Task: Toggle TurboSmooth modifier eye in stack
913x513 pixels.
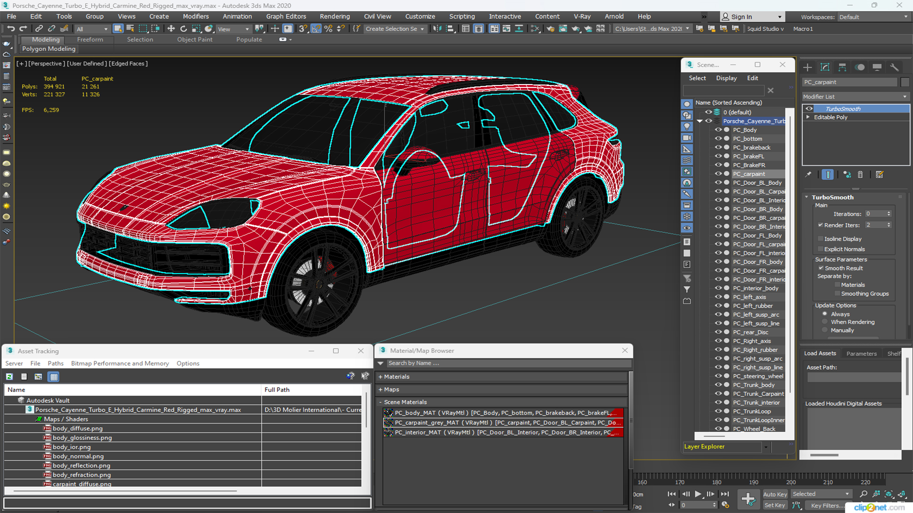Action: (x=809, y=109)
